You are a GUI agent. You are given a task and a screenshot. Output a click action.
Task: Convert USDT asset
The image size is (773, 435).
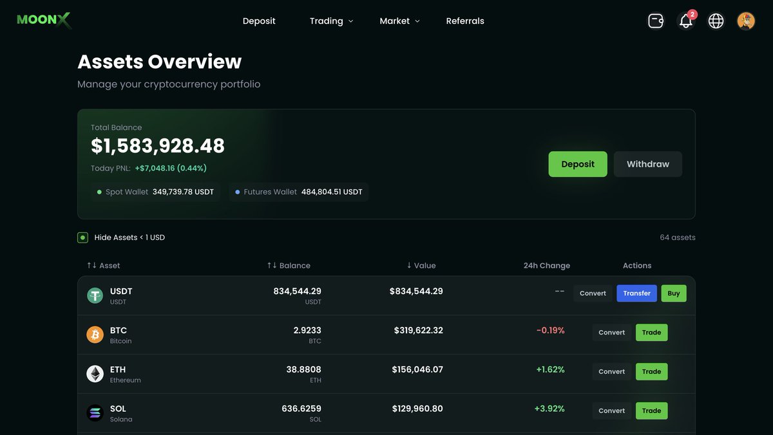pyautogui.click(x=593, y=293)
